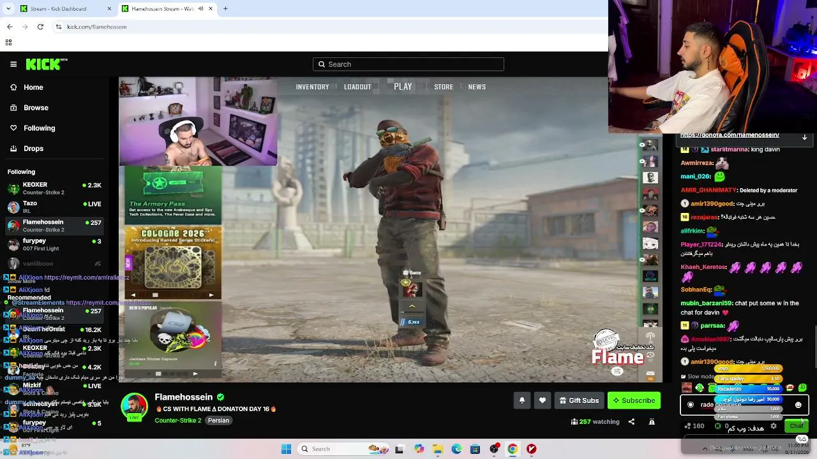
Task: Toggle stream notifications bell
Action: pos(521,400)
